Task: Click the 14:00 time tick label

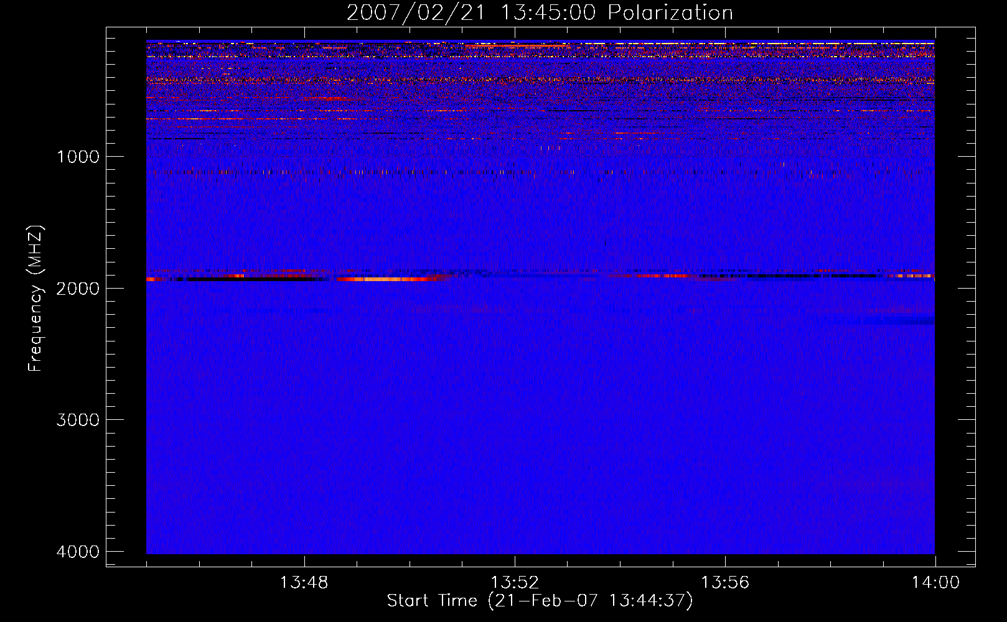Action: point(935,583)
